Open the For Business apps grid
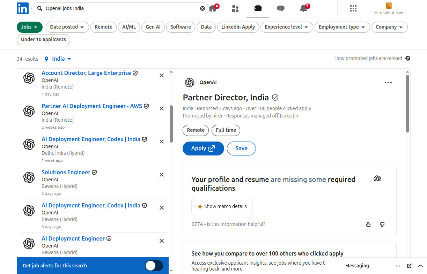This screenshot has height=274, width=427. coord(353,8)
